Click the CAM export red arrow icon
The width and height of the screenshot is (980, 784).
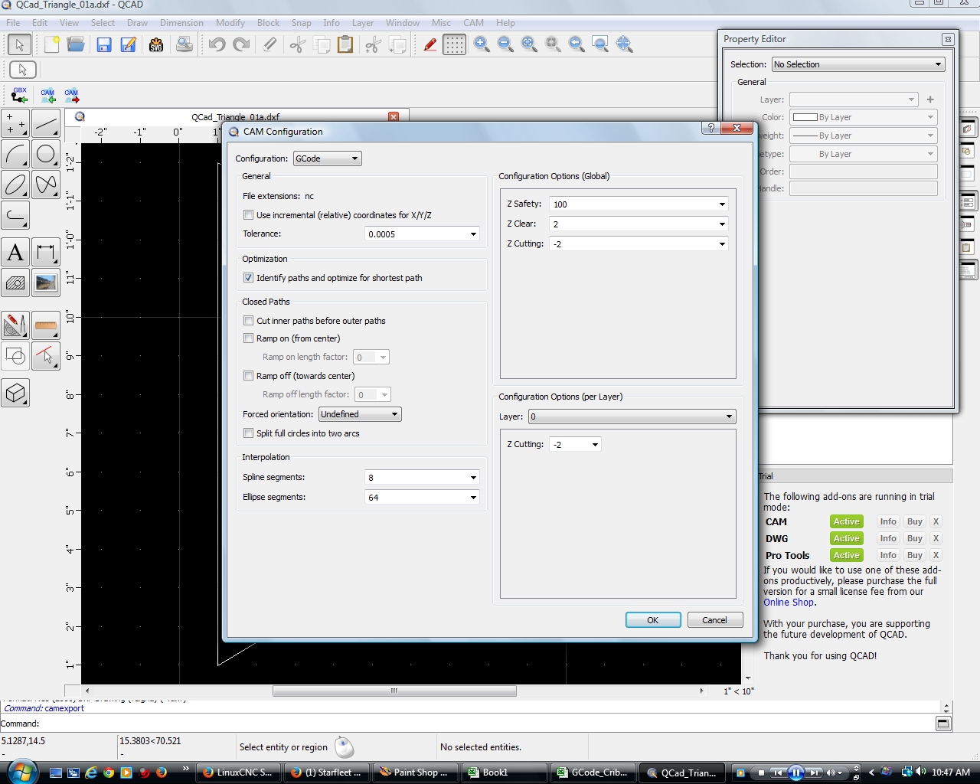pos(71,95)
